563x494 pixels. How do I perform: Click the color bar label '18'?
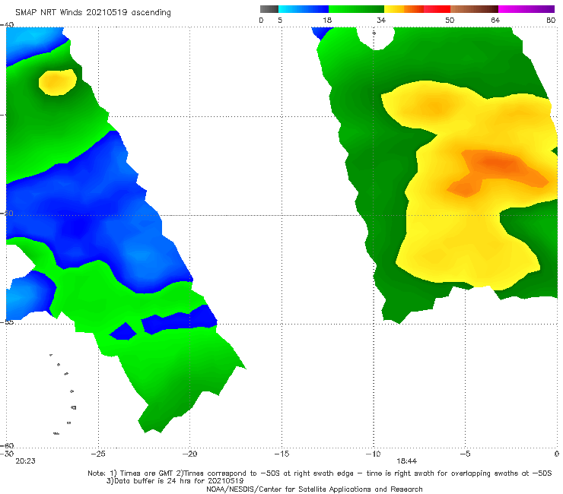click(327, 20)
